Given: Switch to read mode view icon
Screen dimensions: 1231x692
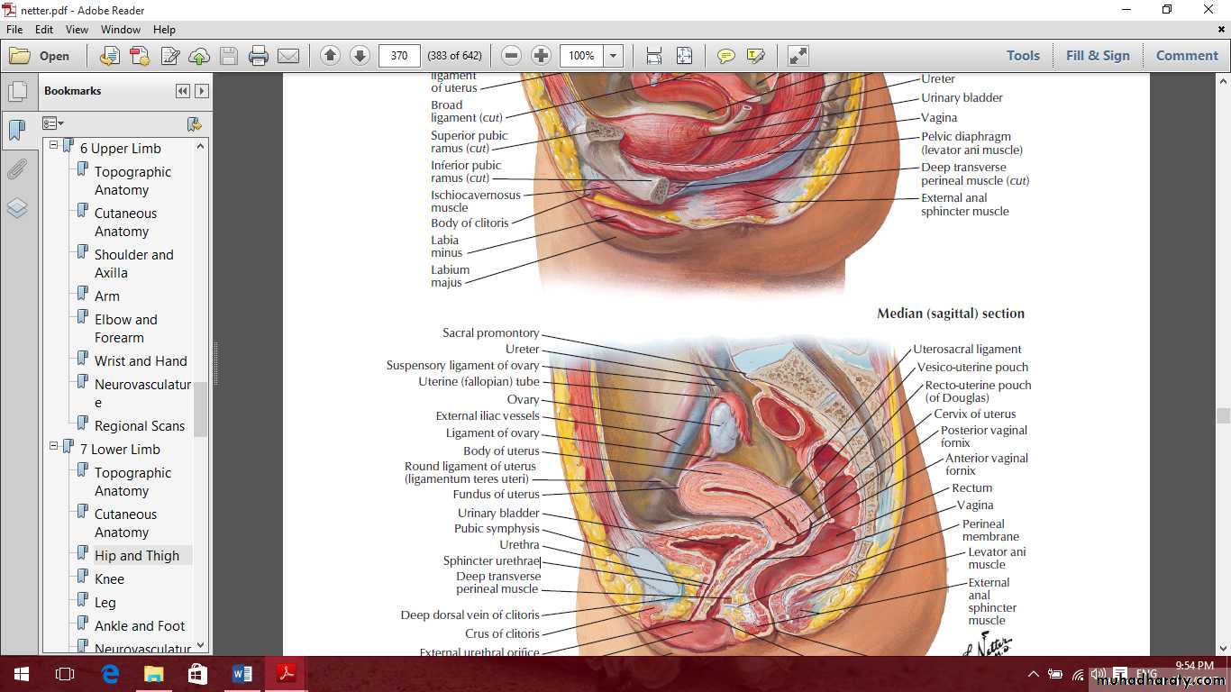Looking at the screenshot, I should 798,56.
